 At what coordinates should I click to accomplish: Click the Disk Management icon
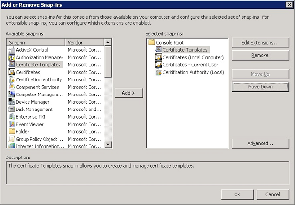(12, 109)
